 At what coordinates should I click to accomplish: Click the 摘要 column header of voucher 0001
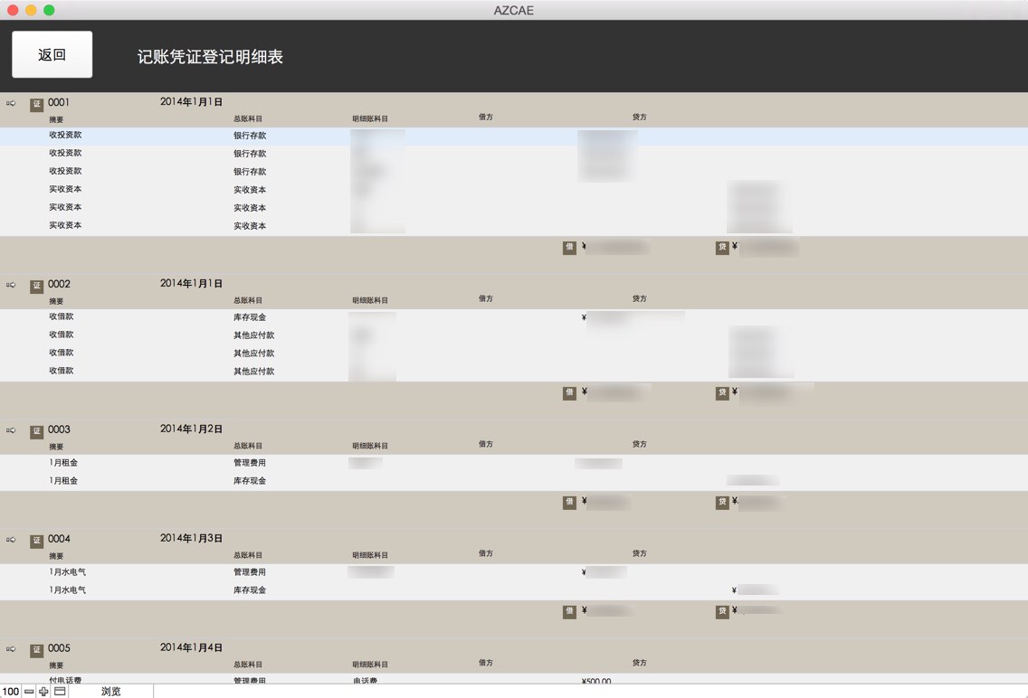click(x=56, y=120)
